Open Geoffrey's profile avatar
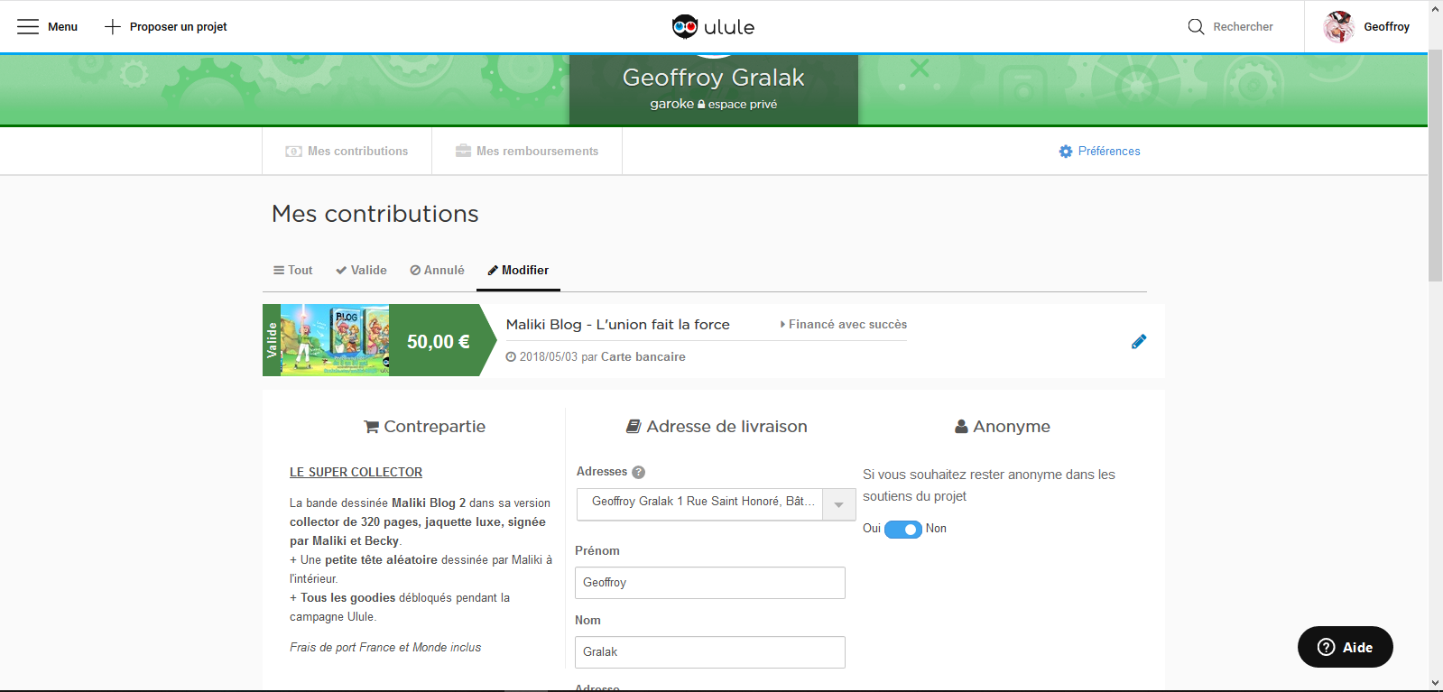The image size is (1443, 692). pyautogui.click(x=1338, y=27)
